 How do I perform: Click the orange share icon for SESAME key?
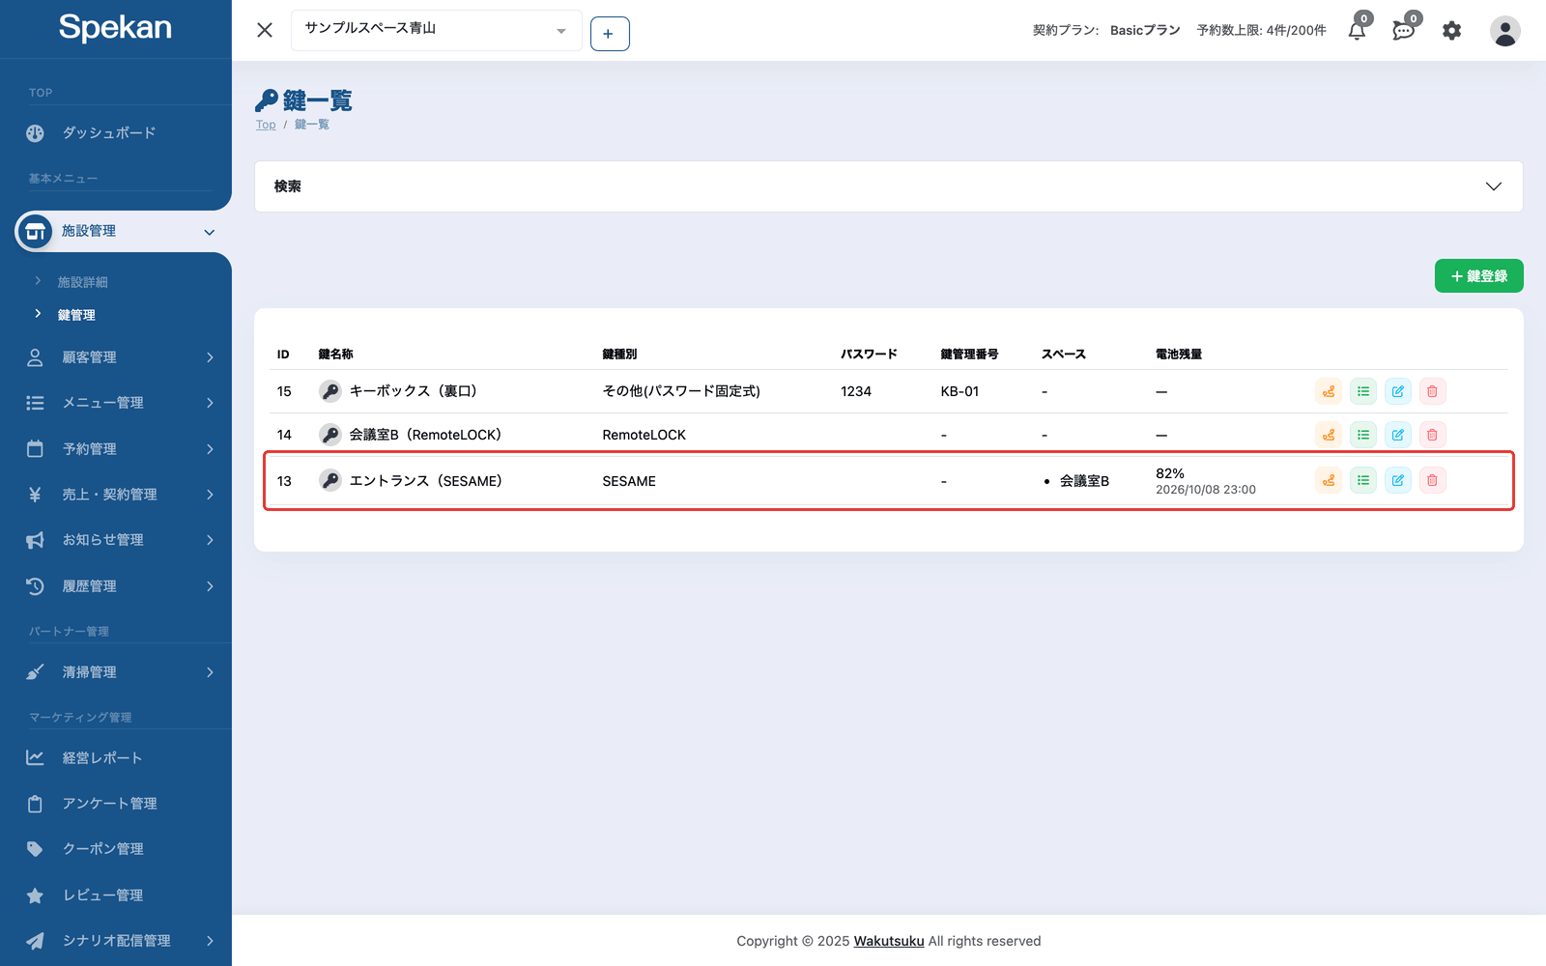tap(1329, 480)
